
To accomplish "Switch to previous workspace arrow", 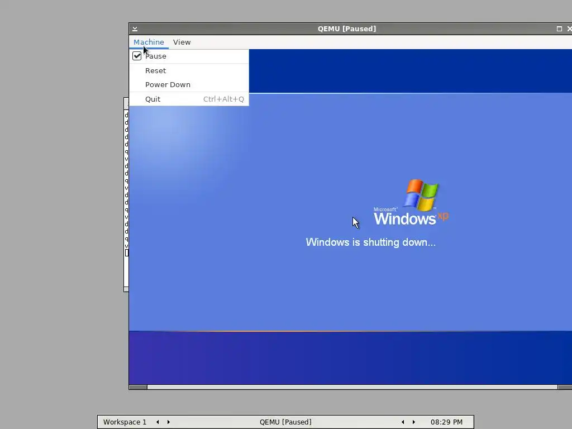I will point(158,422).
